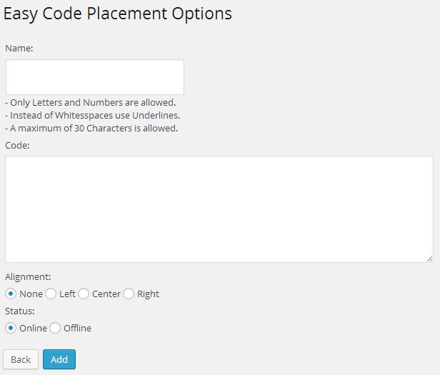The width and height of the screenshot is (440, 375).
Task: Click the "Name:" field label
Action: coord(19,49)
